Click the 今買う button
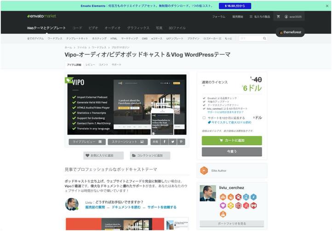Image resolution: width=332 pixels, height=231 pixels. (232, 152)
